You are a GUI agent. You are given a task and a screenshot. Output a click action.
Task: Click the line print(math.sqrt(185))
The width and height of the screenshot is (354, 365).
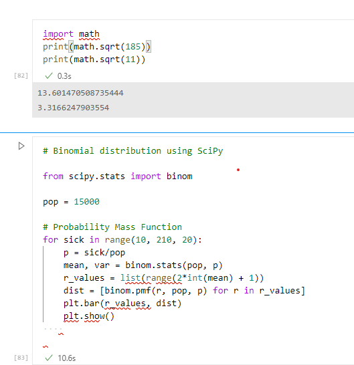pos(97,47)
